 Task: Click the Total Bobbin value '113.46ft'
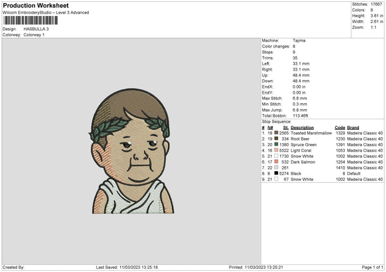(300, 115)
